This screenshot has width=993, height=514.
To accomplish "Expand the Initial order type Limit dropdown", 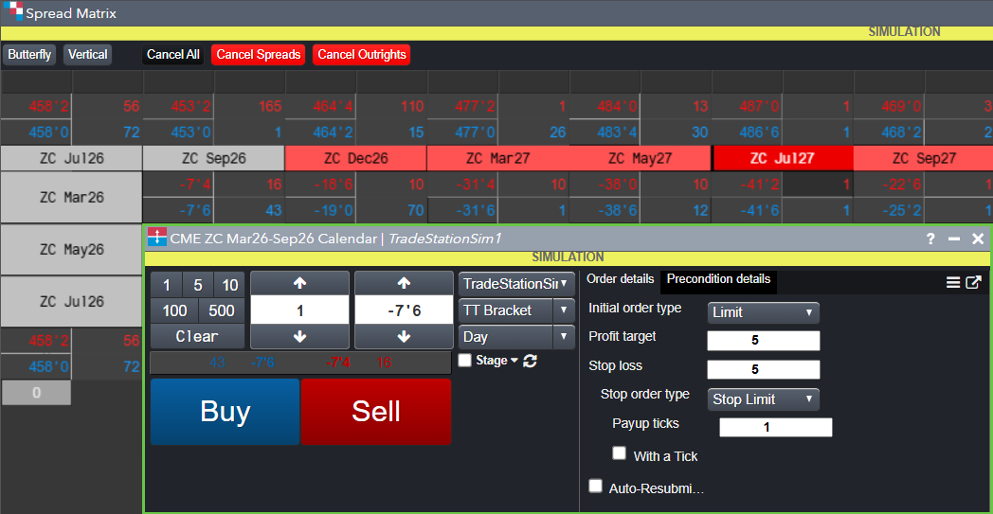I will click(x=763, y=312).
